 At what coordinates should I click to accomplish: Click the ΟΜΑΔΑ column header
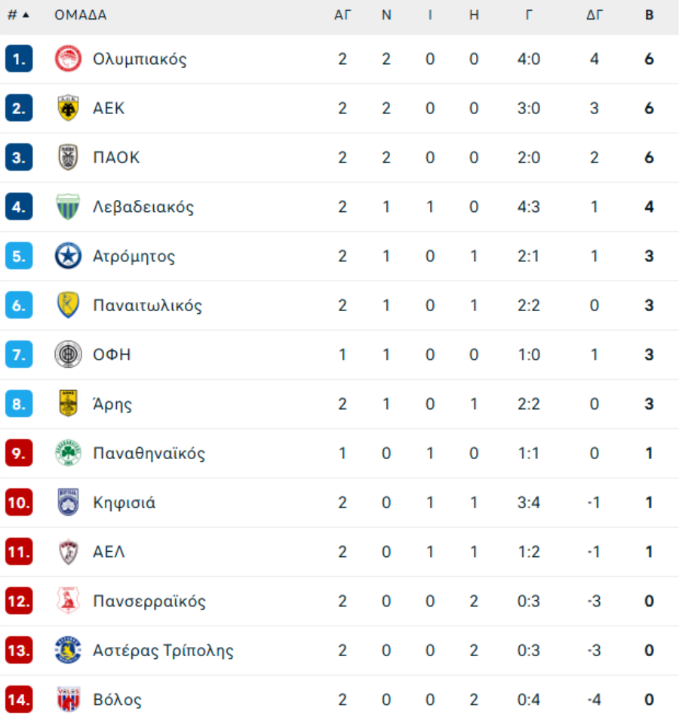tap(80, 15)
